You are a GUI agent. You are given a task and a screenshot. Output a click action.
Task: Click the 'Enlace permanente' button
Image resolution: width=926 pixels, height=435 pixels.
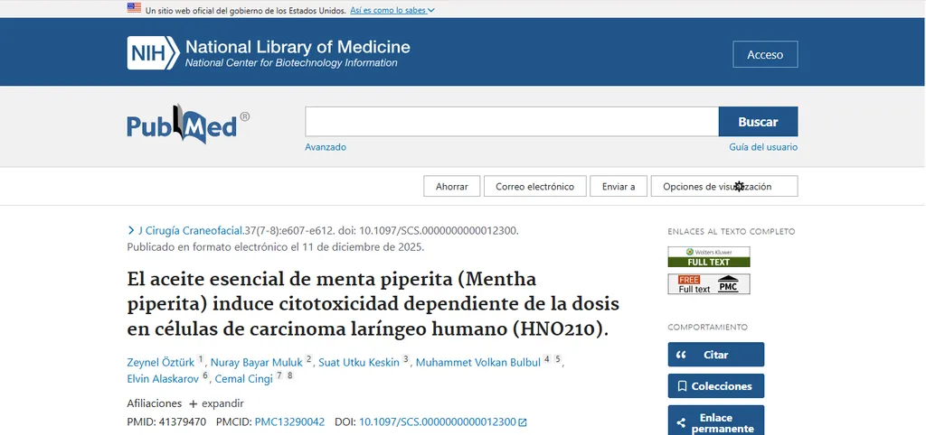pos(716,422)
